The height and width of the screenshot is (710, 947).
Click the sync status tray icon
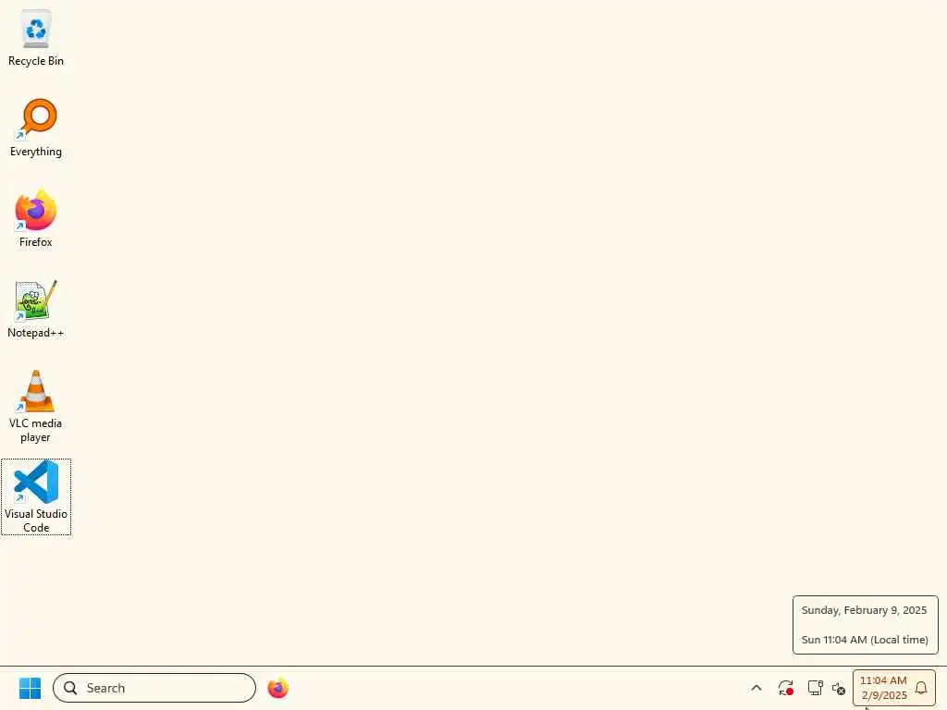tap(786, 688)
